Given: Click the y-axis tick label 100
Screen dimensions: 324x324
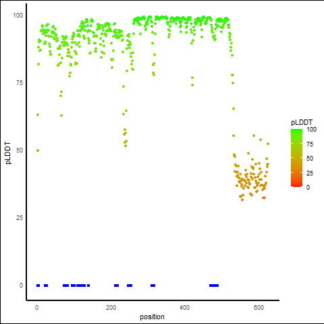Looking at the screenshot, I should [x=18, y=16].
